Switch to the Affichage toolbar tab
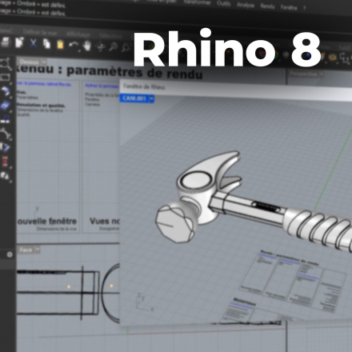Image resolution: width=352 pixels, height=352 pixels. 78,34
